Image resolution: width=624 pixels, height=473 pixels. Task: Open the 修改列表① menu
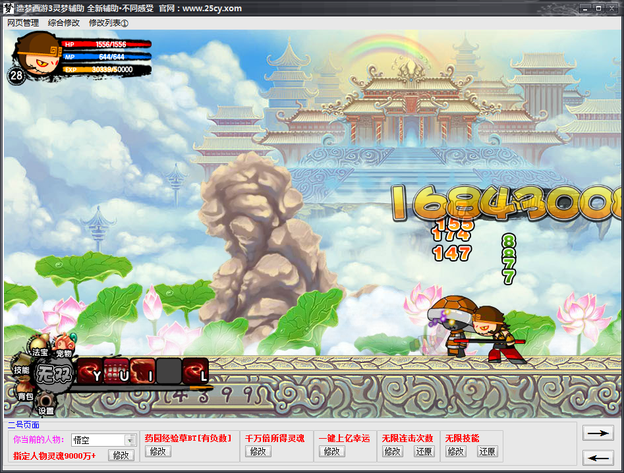tap(108, 23)
